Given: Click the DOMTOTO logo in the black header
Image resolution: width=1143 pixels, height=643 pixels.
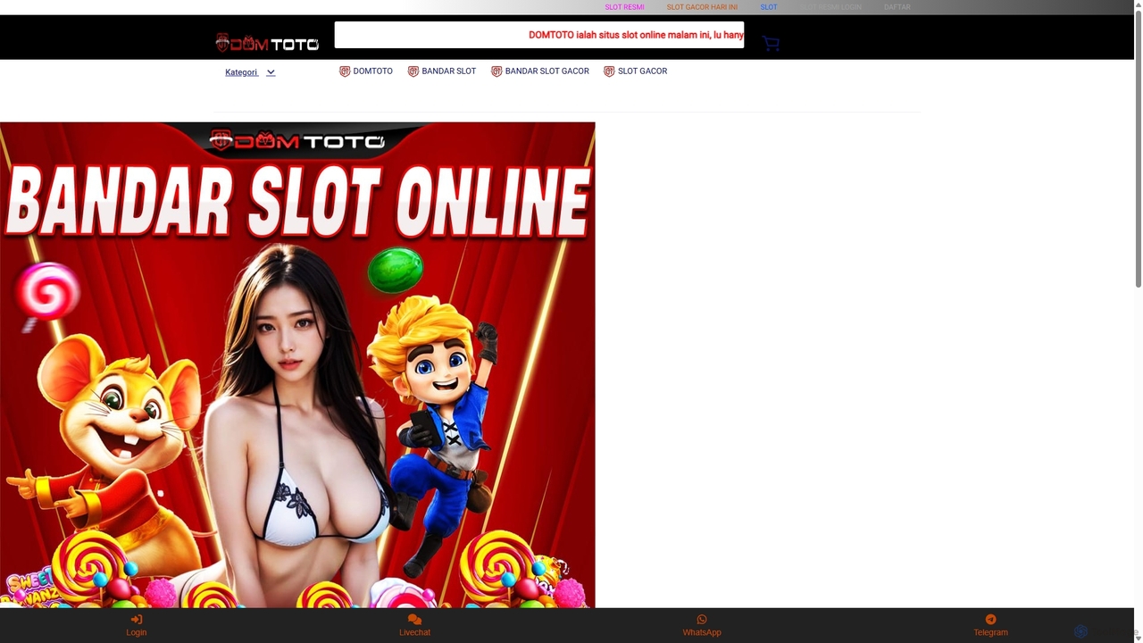Looking at the screenshot, I should (x=267, y=43).
